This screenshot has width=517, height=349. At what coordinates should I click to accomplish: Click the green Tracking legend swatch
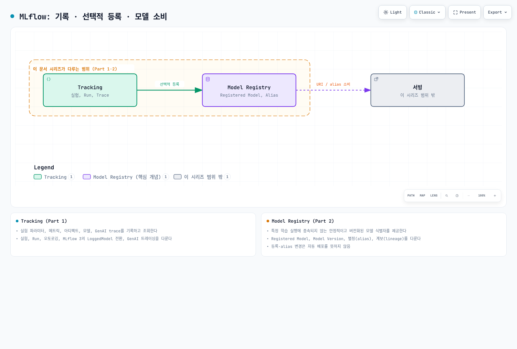(x=38, y=177)
